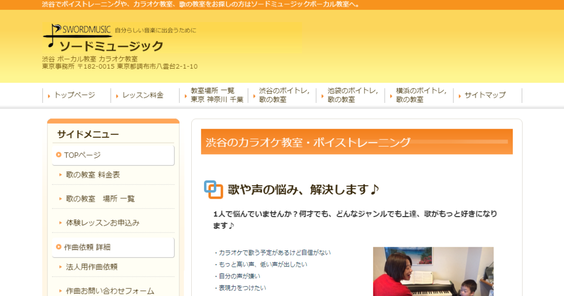Click the ソードミュージック site title
The width and height of the screenshot is (564, 296).
click(111, 46)
